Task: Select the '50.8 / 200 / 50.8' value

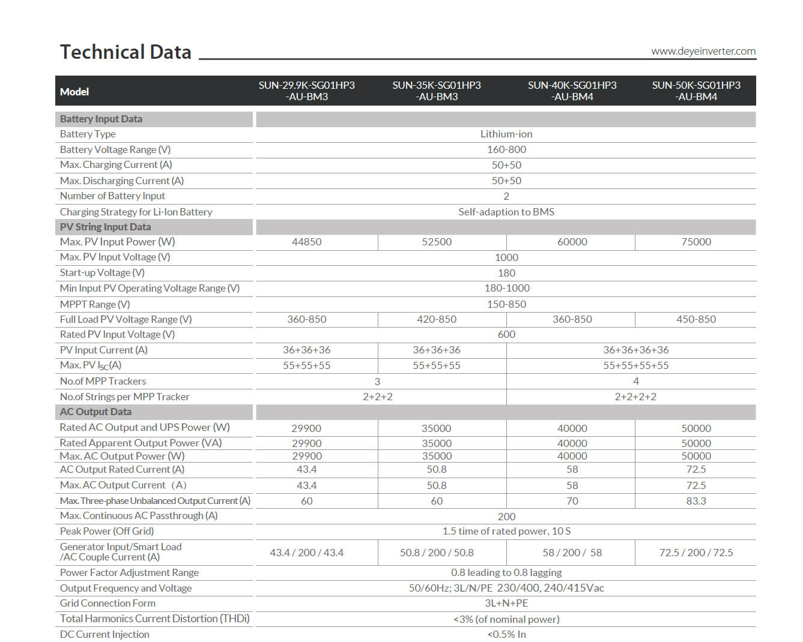Action: 437,553
